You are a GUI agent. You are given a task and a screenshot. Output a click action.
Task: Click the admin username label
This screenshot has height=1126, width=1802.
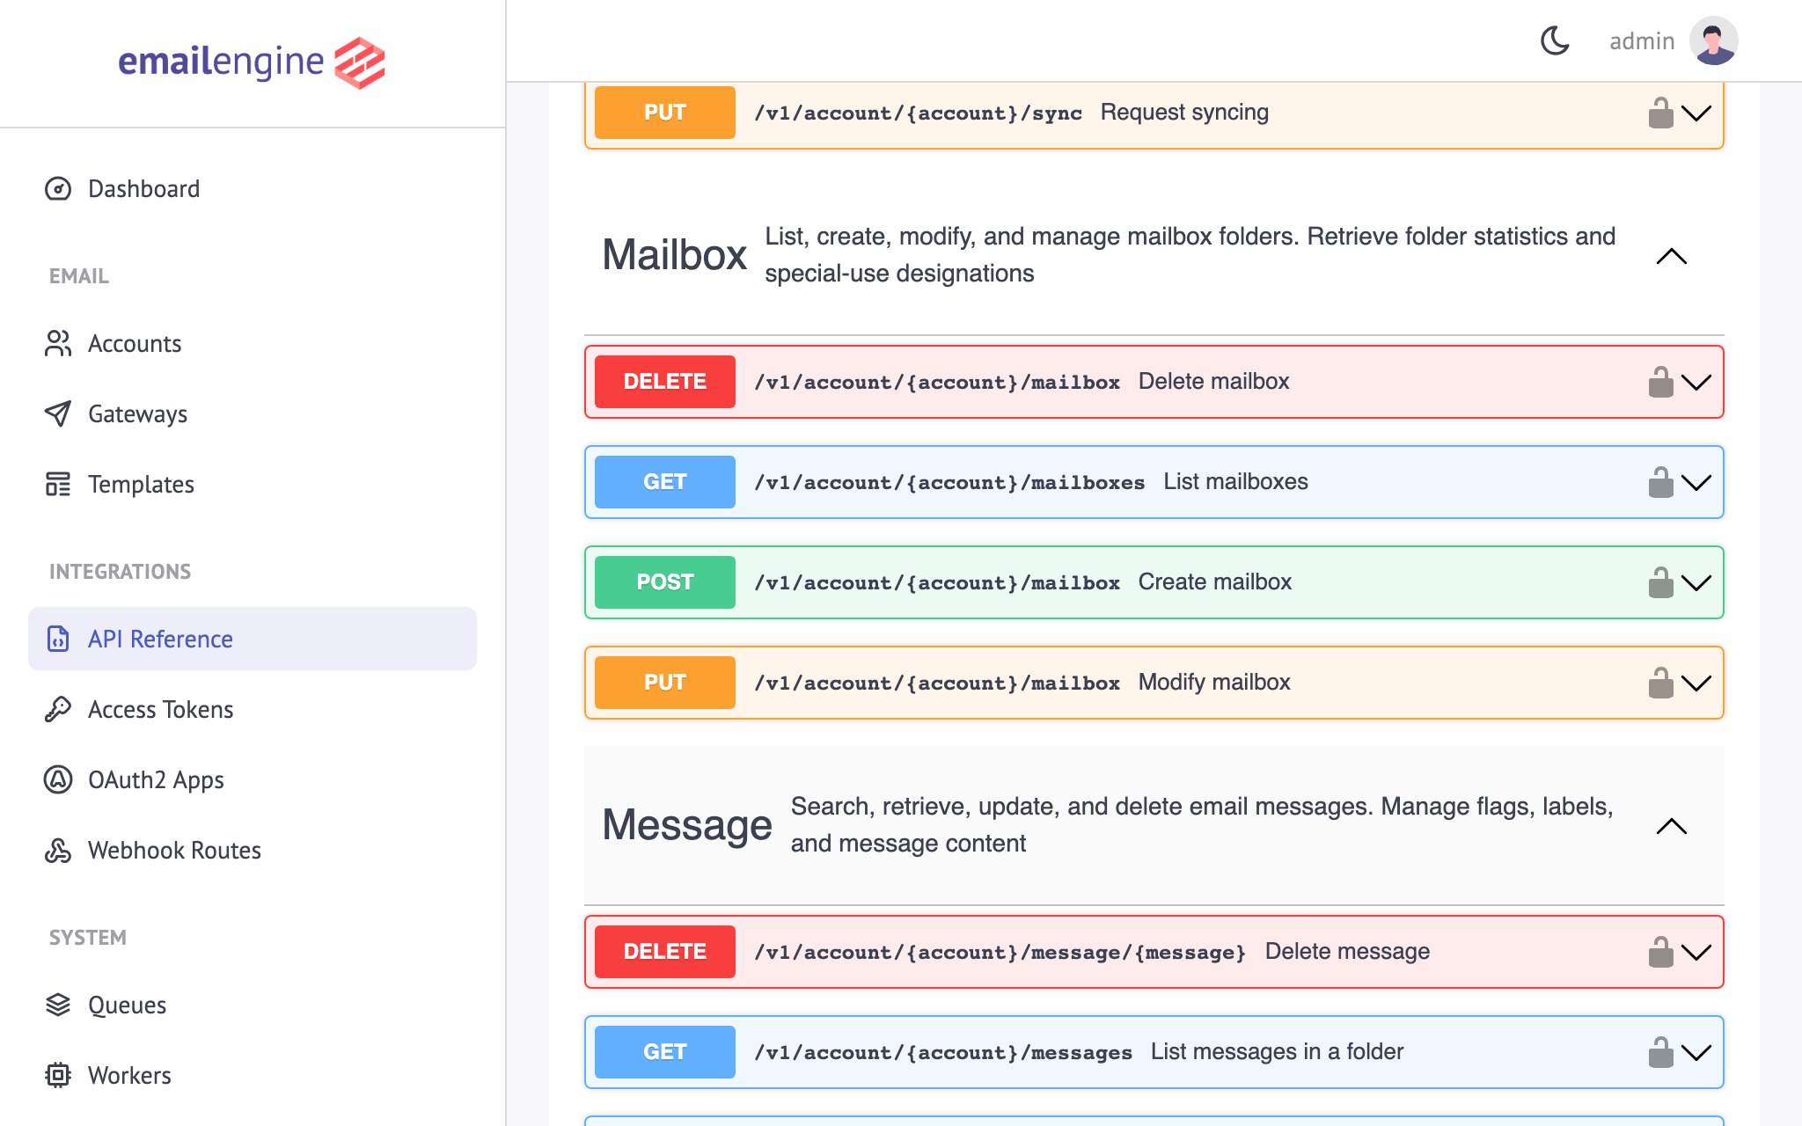1642,40
